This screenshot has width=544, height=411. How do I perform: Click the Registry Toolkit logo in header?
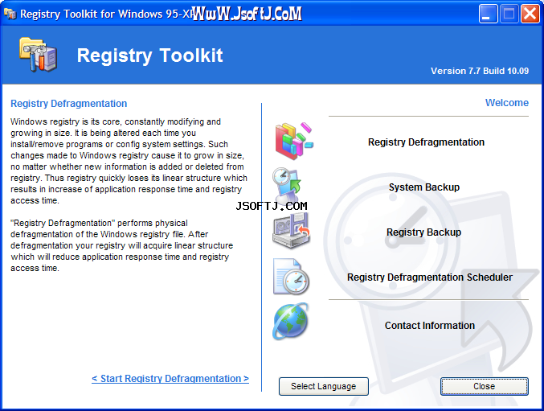click(38, 55)
